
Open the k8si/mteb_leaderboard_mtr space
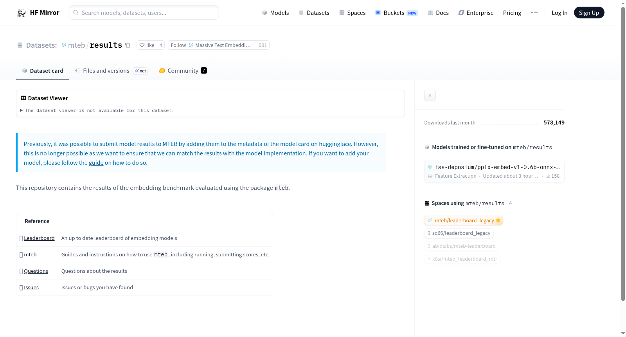coord(462,259)
